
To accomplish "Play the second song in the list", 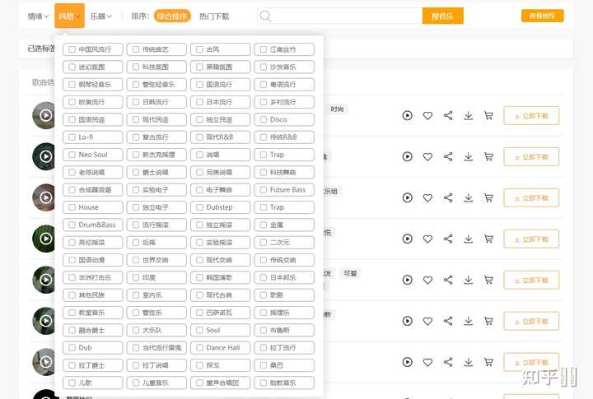I will click(408, 156).
